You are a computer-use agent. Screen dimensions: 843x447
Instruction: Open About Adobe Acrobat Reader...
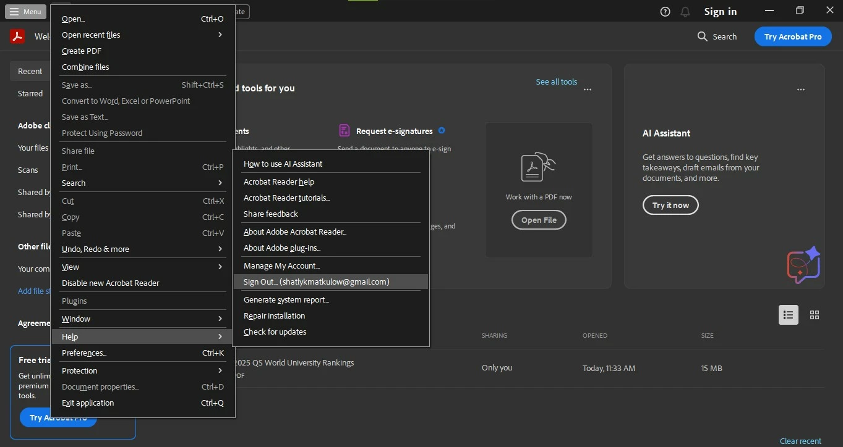pos(331,232)
